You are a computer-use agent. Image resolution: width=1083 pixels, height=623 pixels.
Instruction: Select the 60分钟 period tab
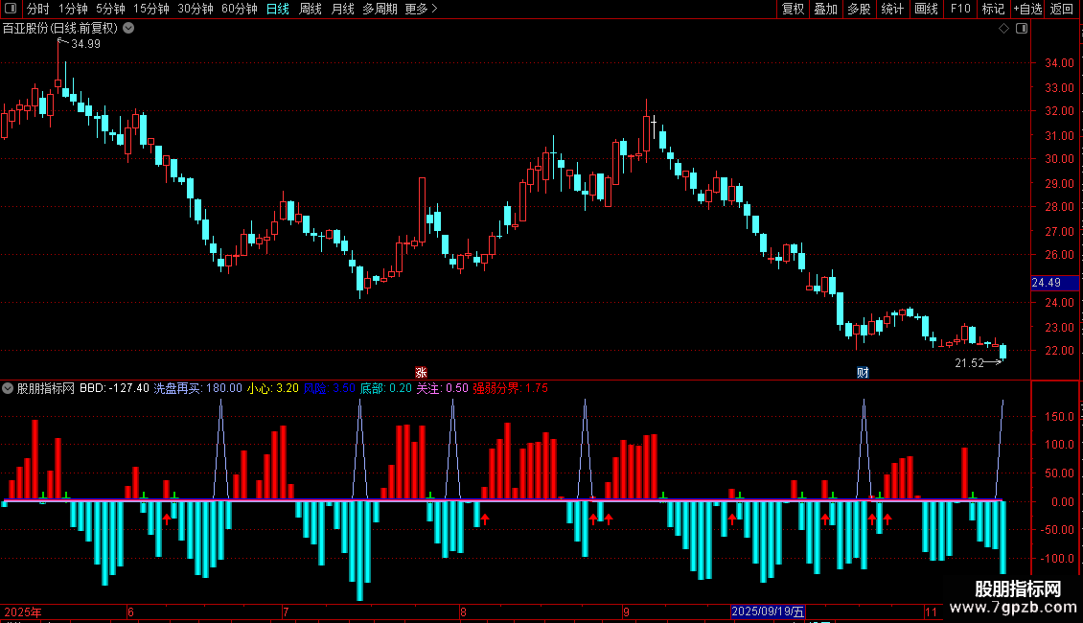pos(239,9)
